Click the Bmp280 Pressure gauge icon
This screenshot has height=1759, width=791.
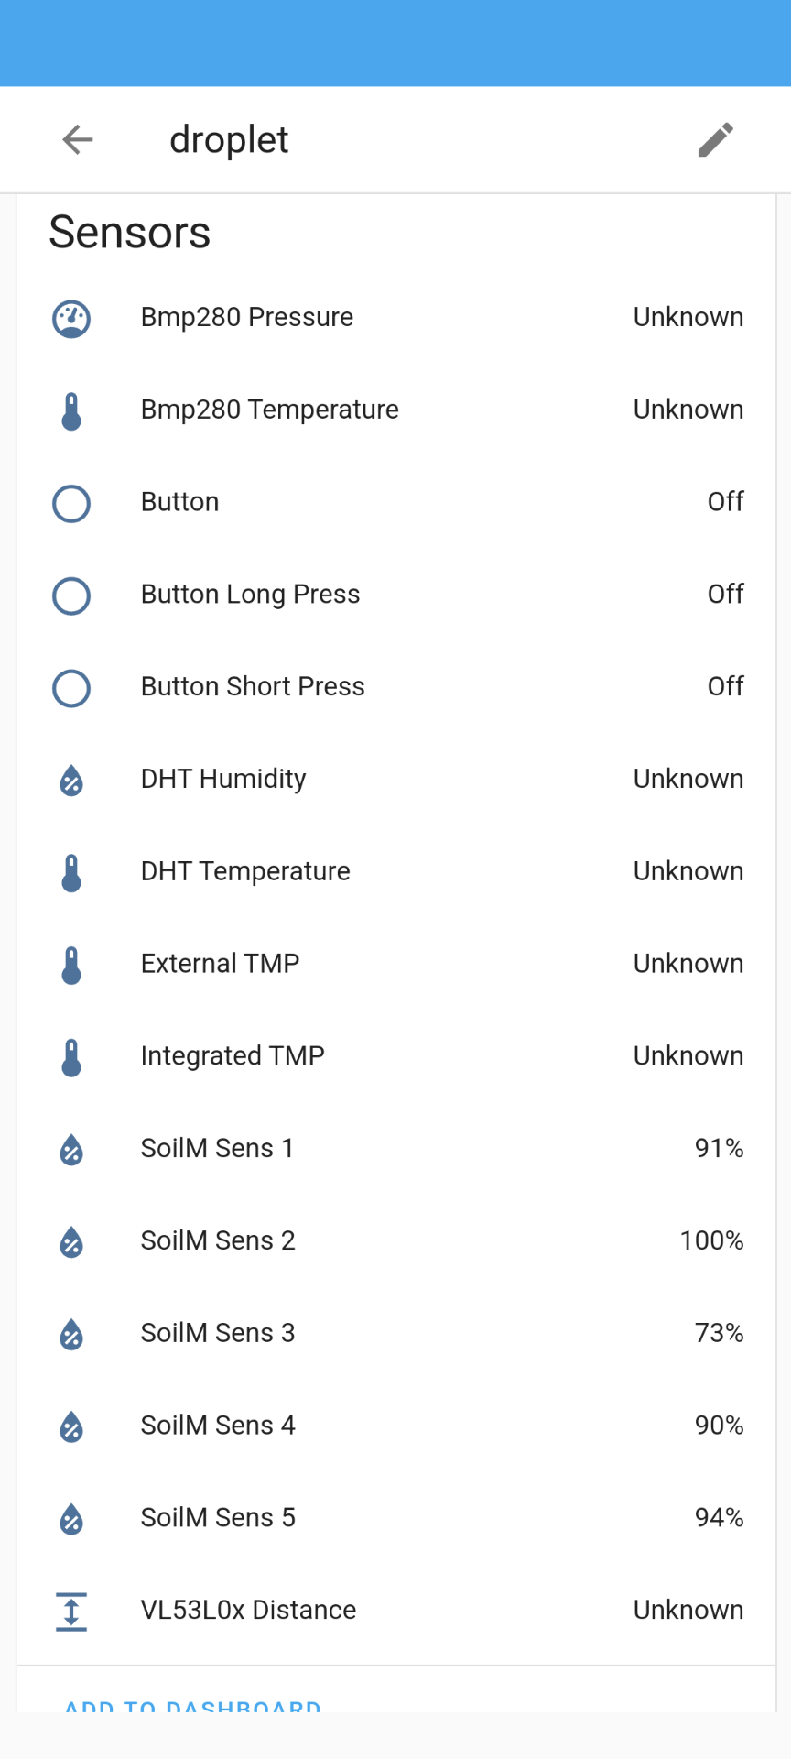tap(71, 319)
